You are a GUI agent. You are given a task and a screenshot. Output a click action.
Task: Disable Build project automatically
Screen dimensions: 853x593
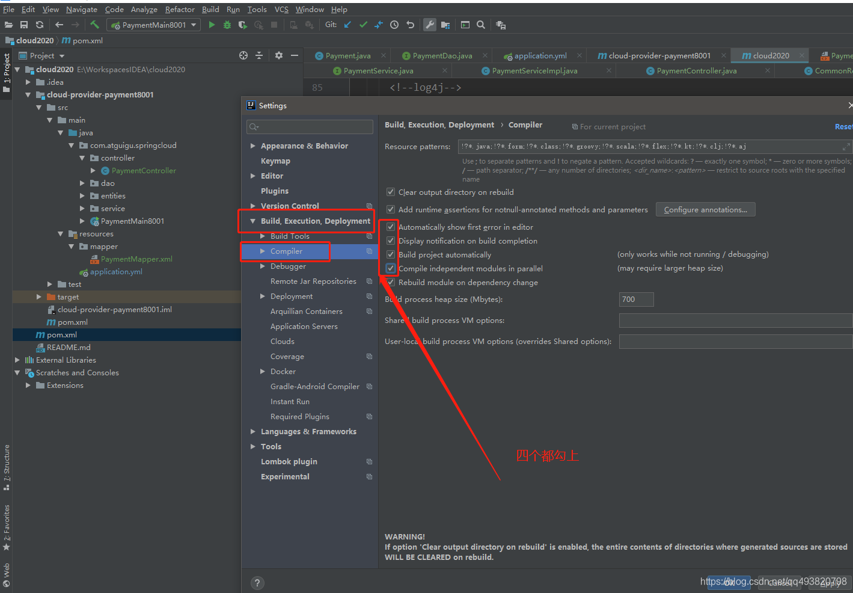[391, 254]
